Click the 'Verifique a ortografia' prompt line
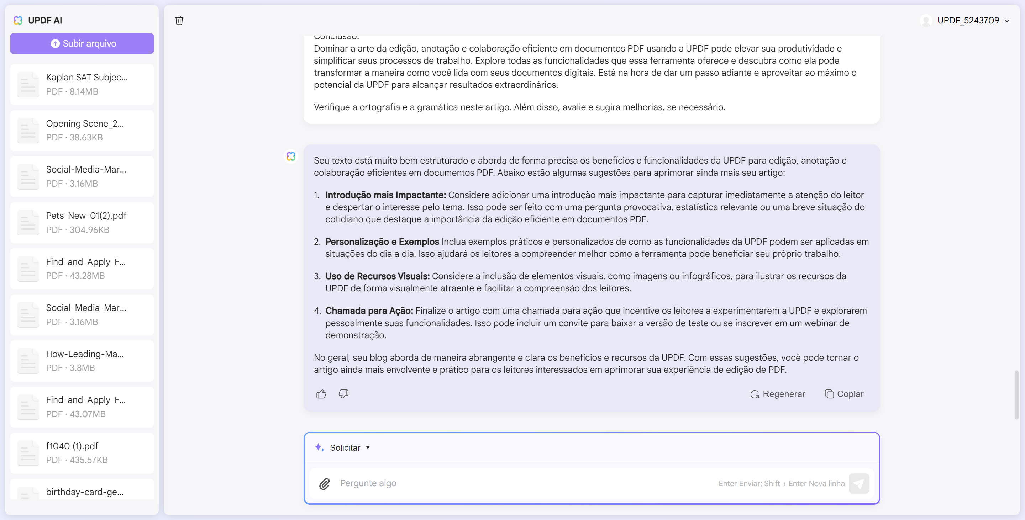1025x520 pixels. [x=520, y=107]
